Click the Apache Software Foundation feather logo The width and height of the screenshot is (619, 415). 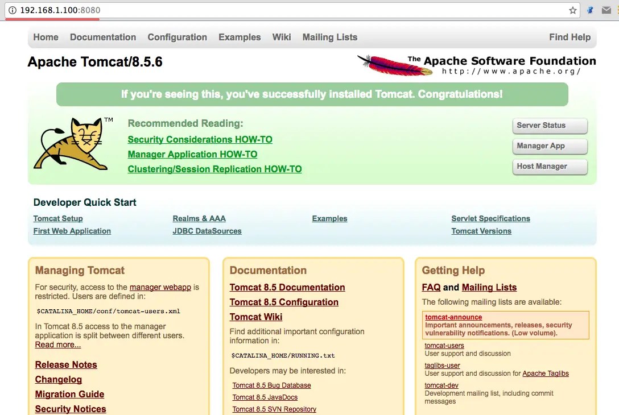(x=393, y=63)
